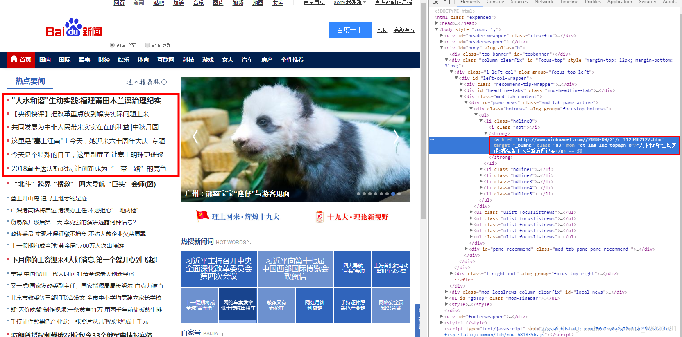Expand the footerwrapper div node

(442, 317)
